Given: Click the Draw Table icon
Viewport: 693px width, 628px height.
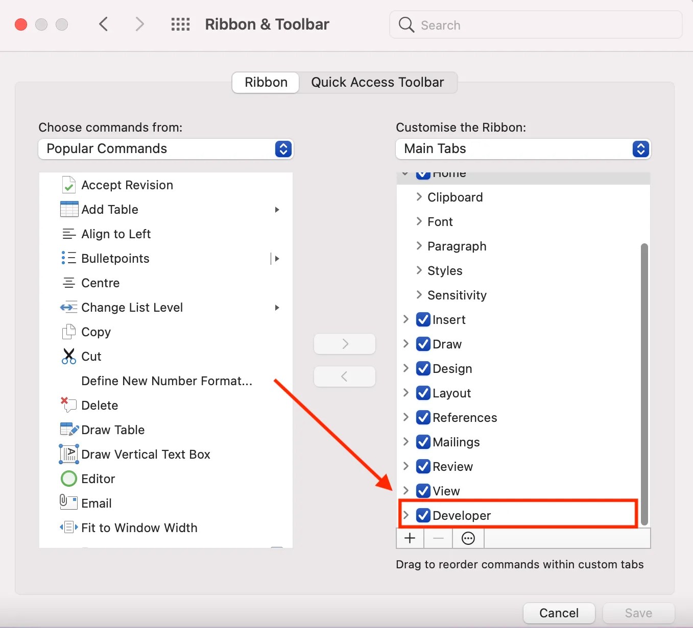Looking at the screenshot, I should coord(68,429).
